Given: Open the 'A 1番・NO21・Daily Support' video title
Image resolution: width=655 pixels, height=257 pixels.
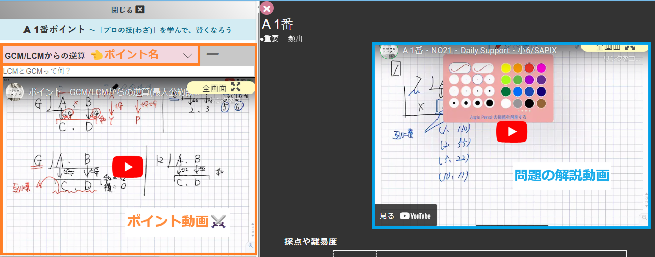Looking at the screenshot, I should coord(479,51).
